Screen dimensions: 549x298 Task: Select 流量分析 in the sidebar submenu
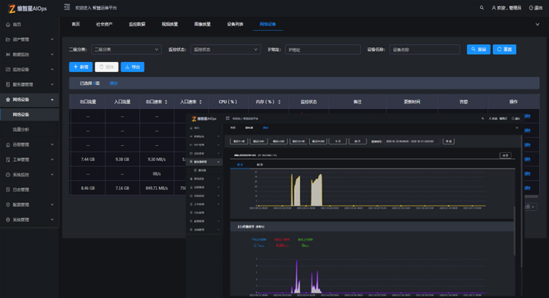click(21, 129)
